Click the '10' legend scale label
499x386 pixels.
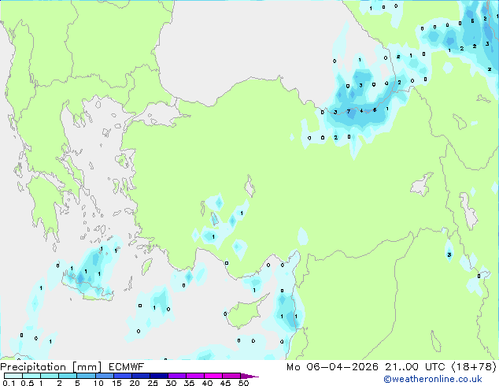pyautogui.click(x=98, y=383)
